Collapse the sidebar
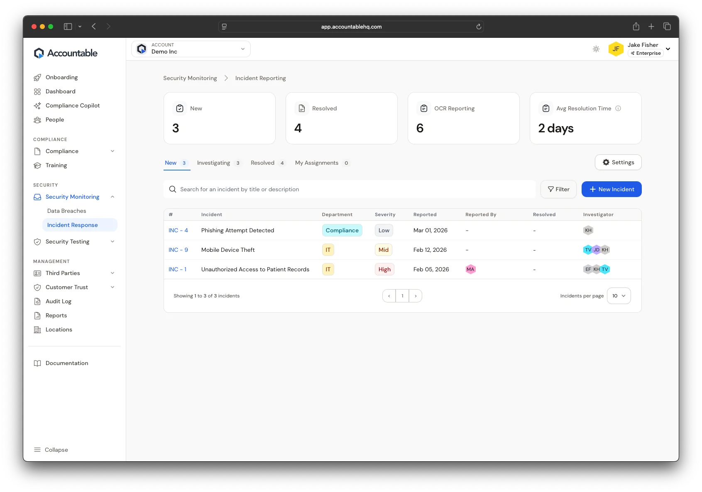Image resolution: width=702 pixels, height=492 pixels. 51,450
